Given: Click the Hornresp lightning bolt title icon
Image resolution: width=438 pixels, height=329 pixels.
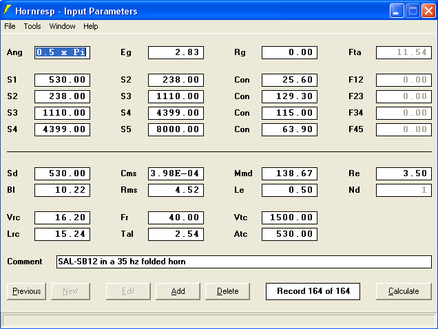Looking at the screenshot, I should tap(7, 10).
